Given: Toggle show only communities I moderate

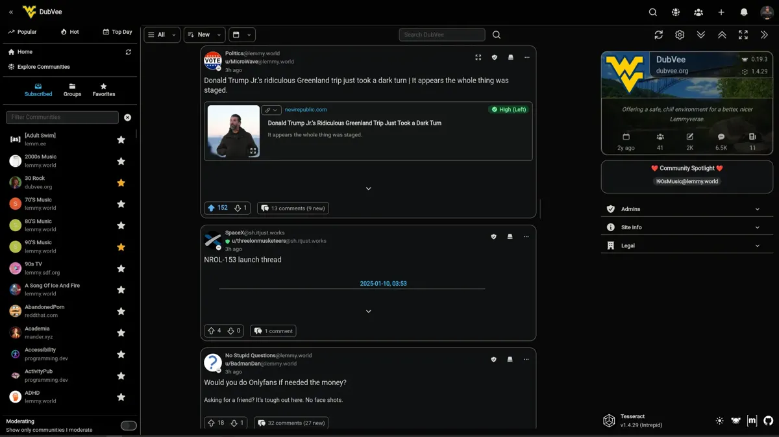Looking at the screenshot, I should click(129, 425).
